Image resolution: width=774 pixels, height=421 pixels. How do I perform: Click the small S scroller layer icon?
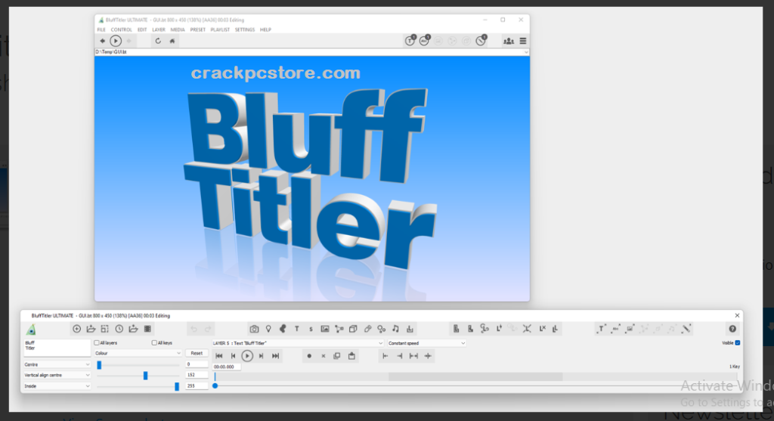click(x=311, y=330)
